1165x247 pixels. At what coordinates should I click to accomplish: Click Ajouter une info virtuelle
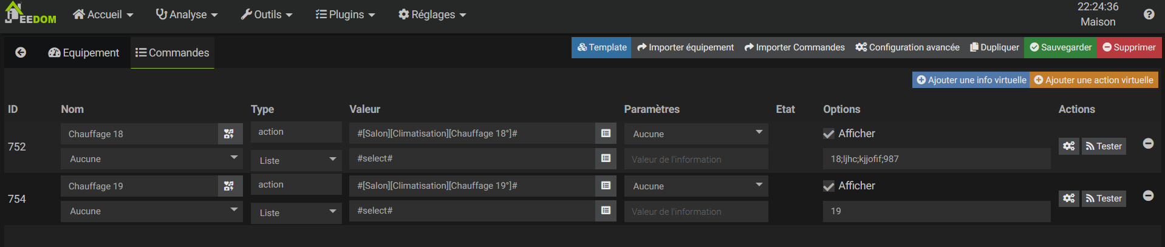pyautogui.click(x=971, y=80)
